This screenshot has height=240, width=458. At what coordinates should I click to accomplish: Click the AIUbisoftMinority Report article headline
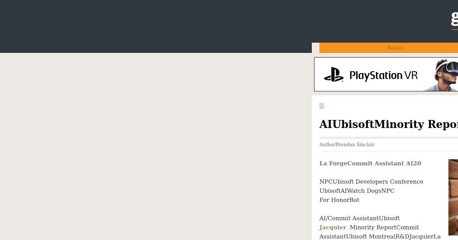click(389, 124)
